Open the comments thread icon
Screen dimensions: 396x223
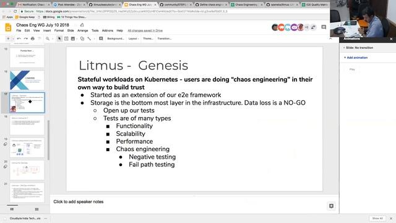click(324, 27)
